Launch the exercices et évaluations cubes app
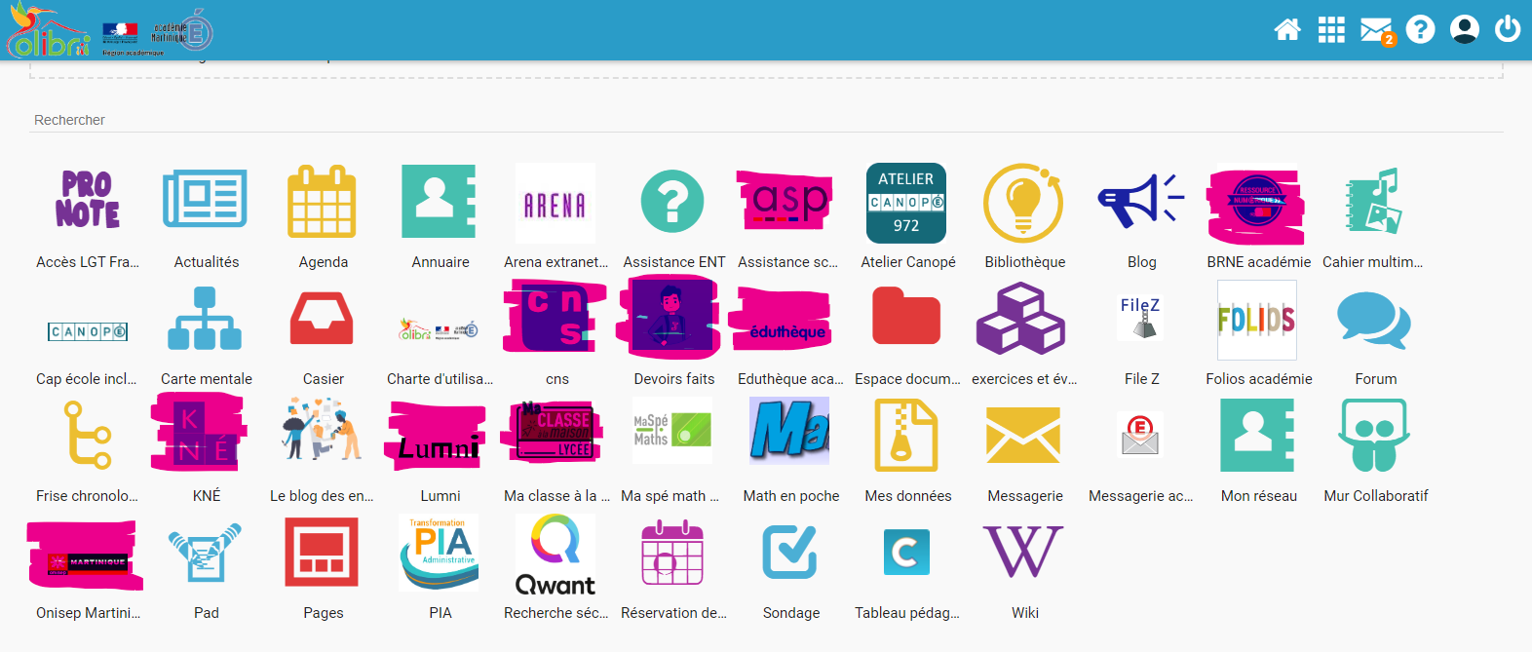 pyautogui.click(x=1021, y=320)
